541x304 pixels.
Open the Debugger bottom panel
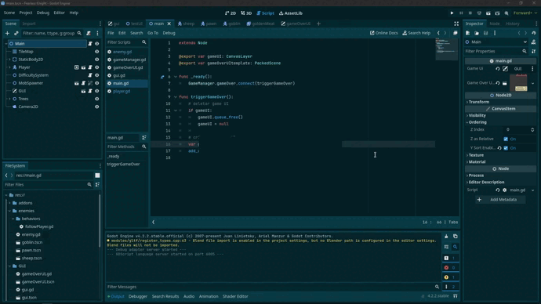pos(138,296)
